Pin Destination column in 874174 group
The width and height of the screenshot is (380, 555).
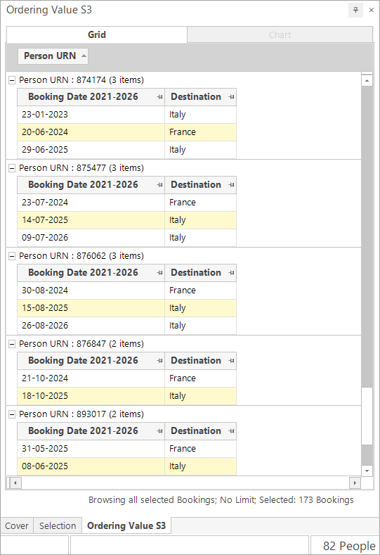[232, 97]
